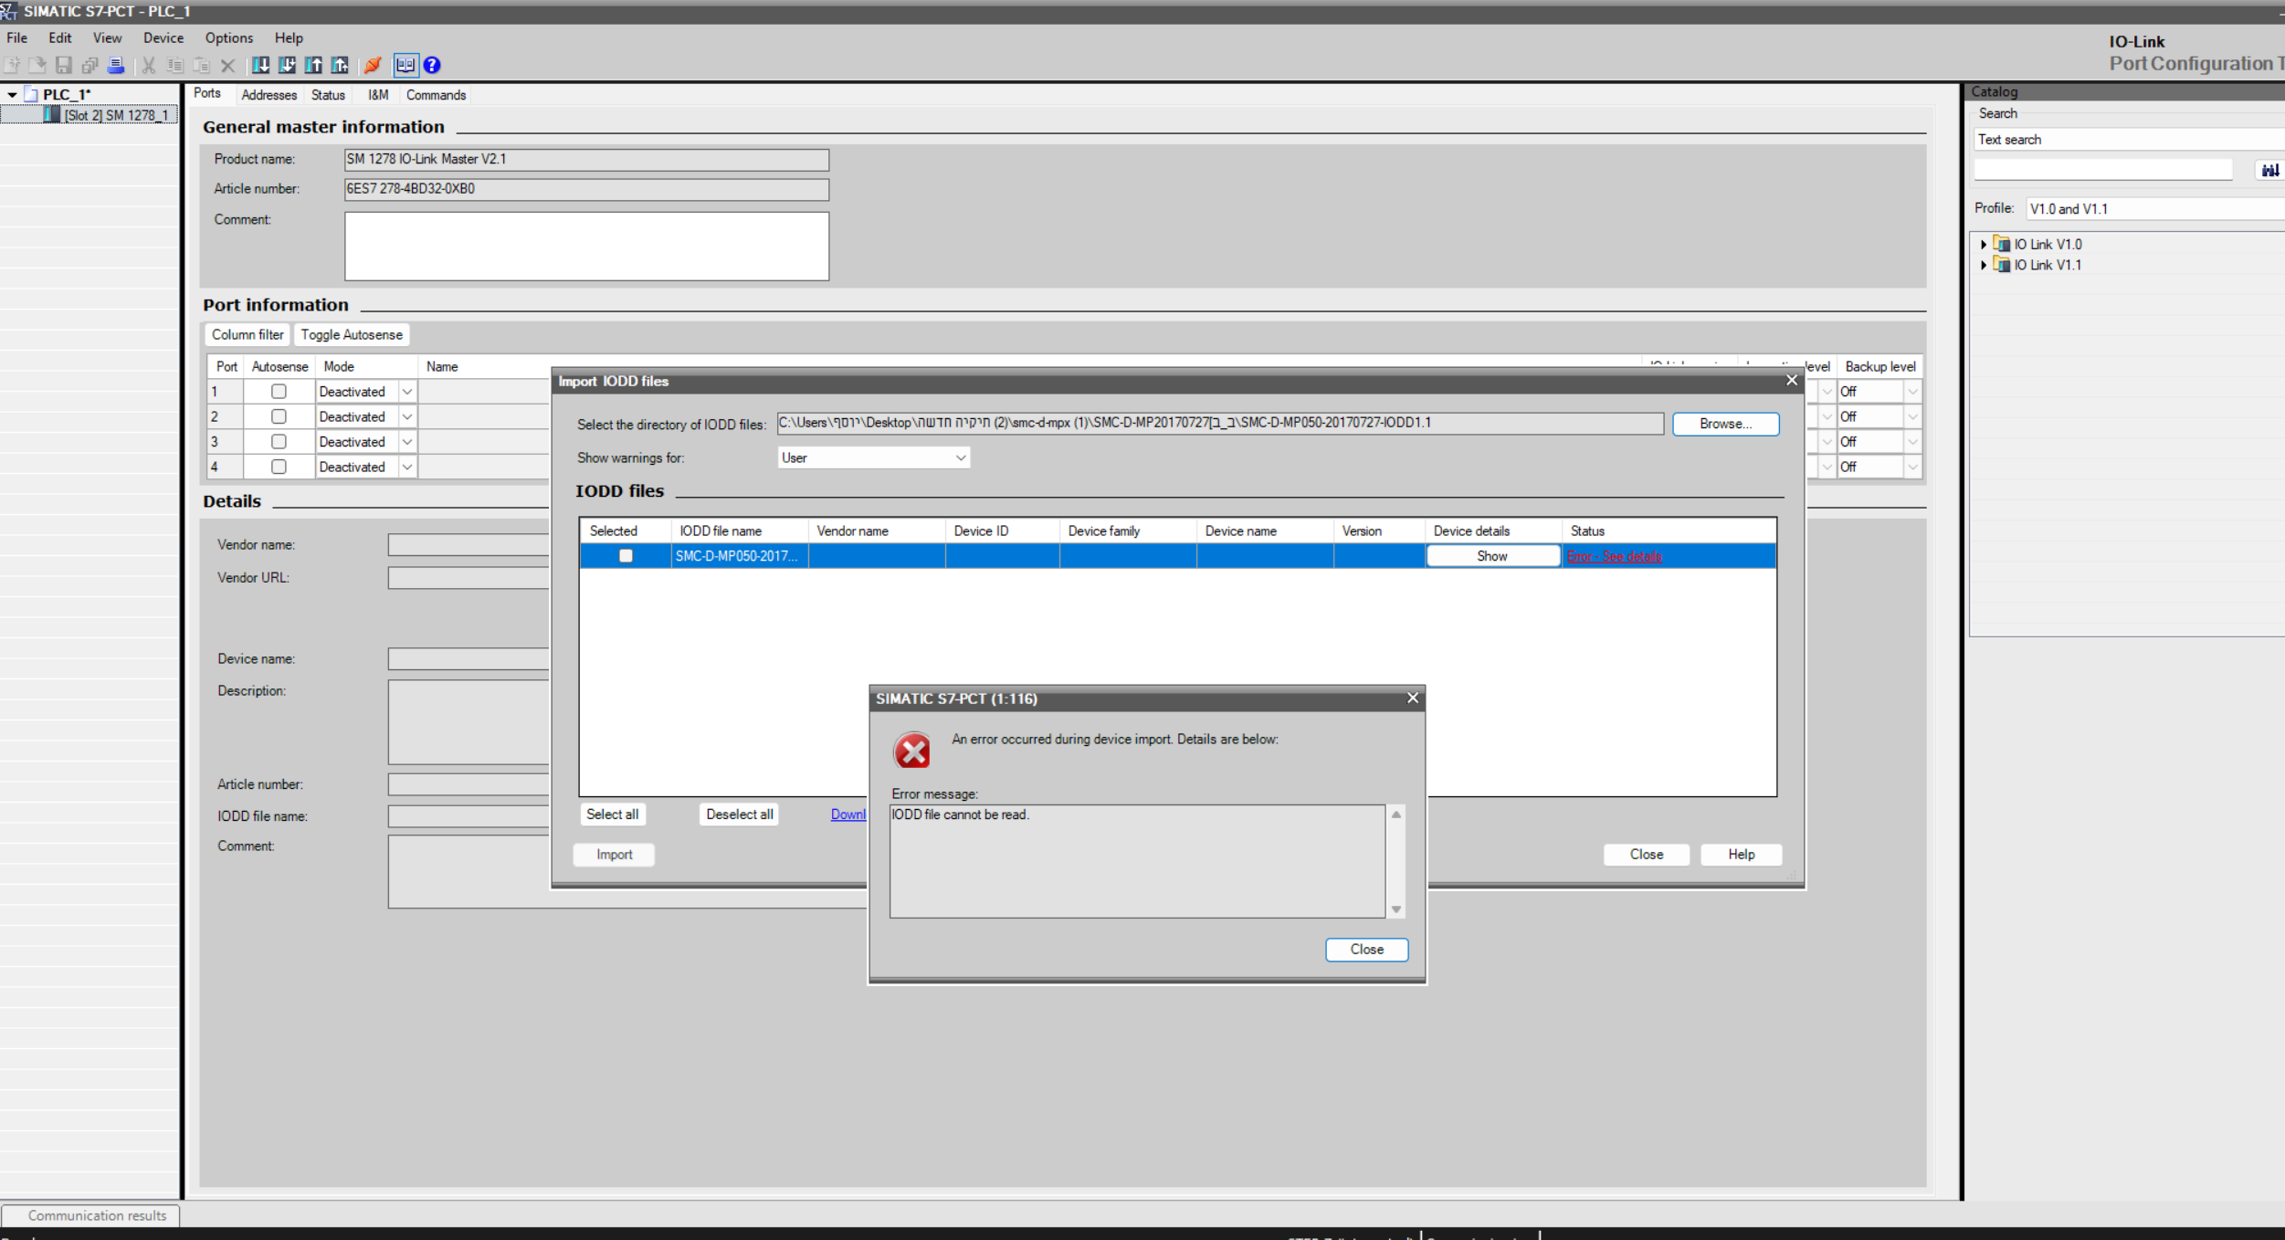Switch to the Addresses tab
Viewport: 2285px width, 1240px height.
click(x=269, y=95)
